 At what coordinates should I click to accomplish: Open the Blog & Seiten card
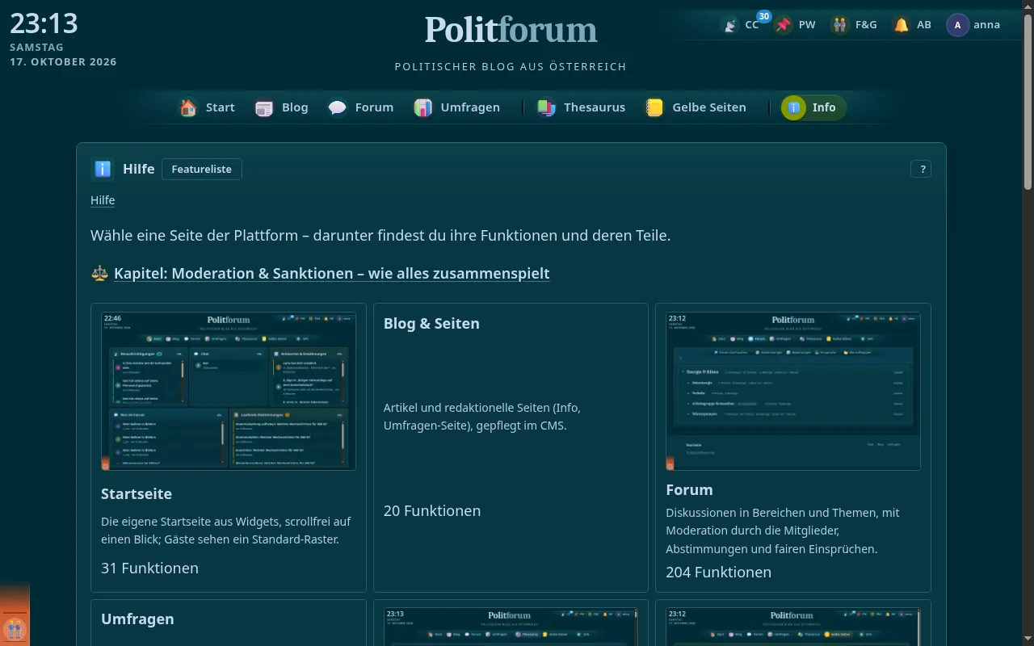pyautogui.click(x=511, y=447)
